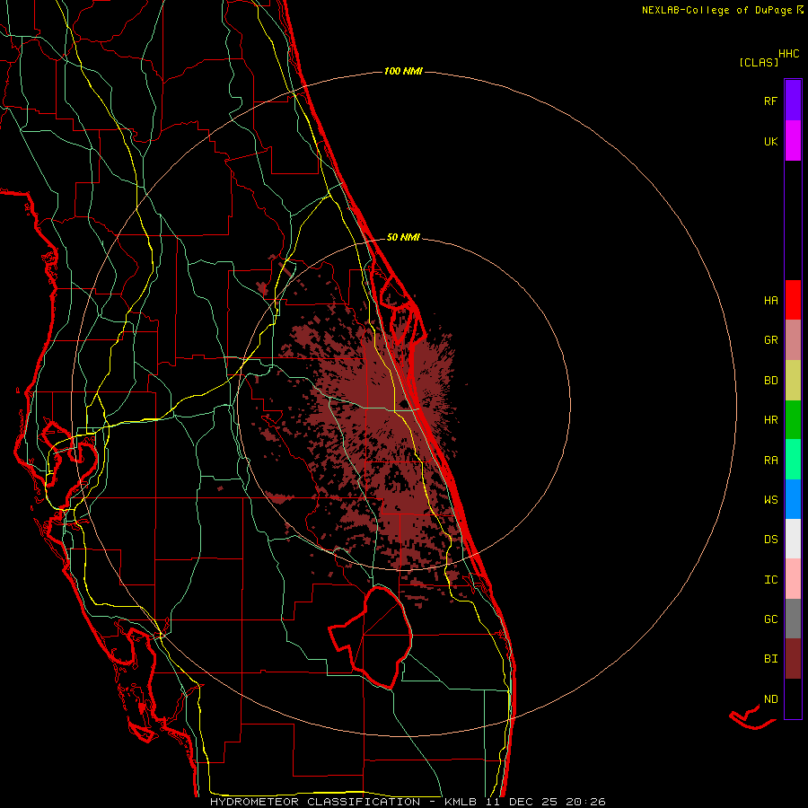Image resolution: width=808 pixels, height=808 pixels.
Task: Click the HHC product code label
Action: 789,54
